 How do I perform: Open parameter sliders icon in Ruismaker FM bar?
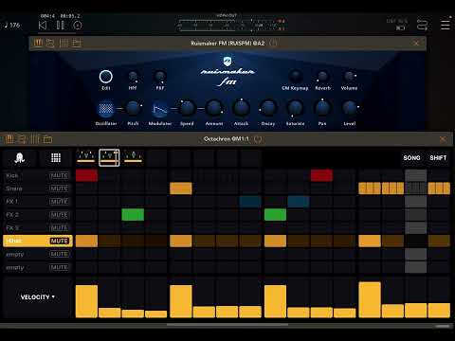pyautogui.click(x=64, y=43)
